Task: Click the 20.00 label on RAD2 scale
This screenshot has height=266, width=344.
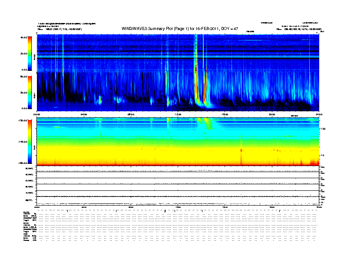Action: pos(23,53)
